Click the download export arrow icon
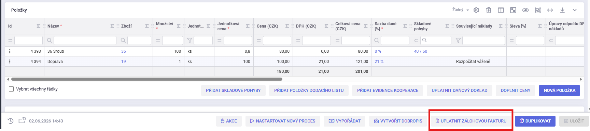The width and height of the screenshot is (590, 131). tap(562, 10)
